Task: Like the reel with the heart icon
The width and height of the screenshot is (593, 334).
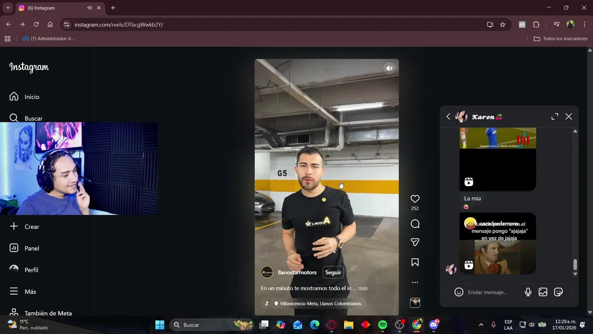Action: coord(415,199)
